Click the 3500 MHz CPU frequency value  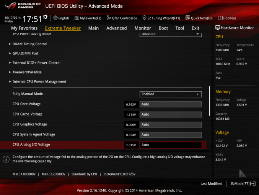point(222,50)
